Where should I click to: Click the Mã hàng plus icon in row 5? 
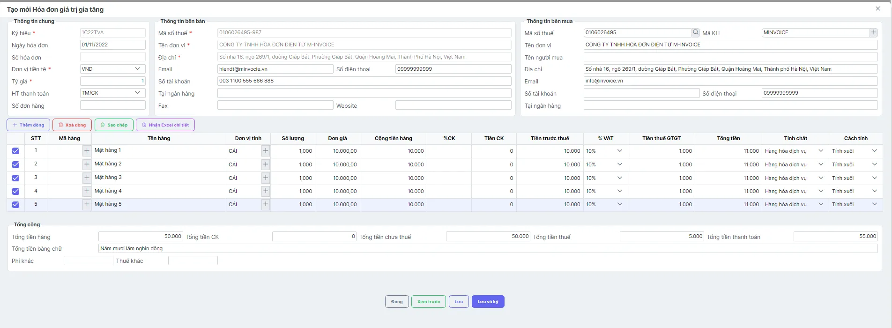click(87, 204)
